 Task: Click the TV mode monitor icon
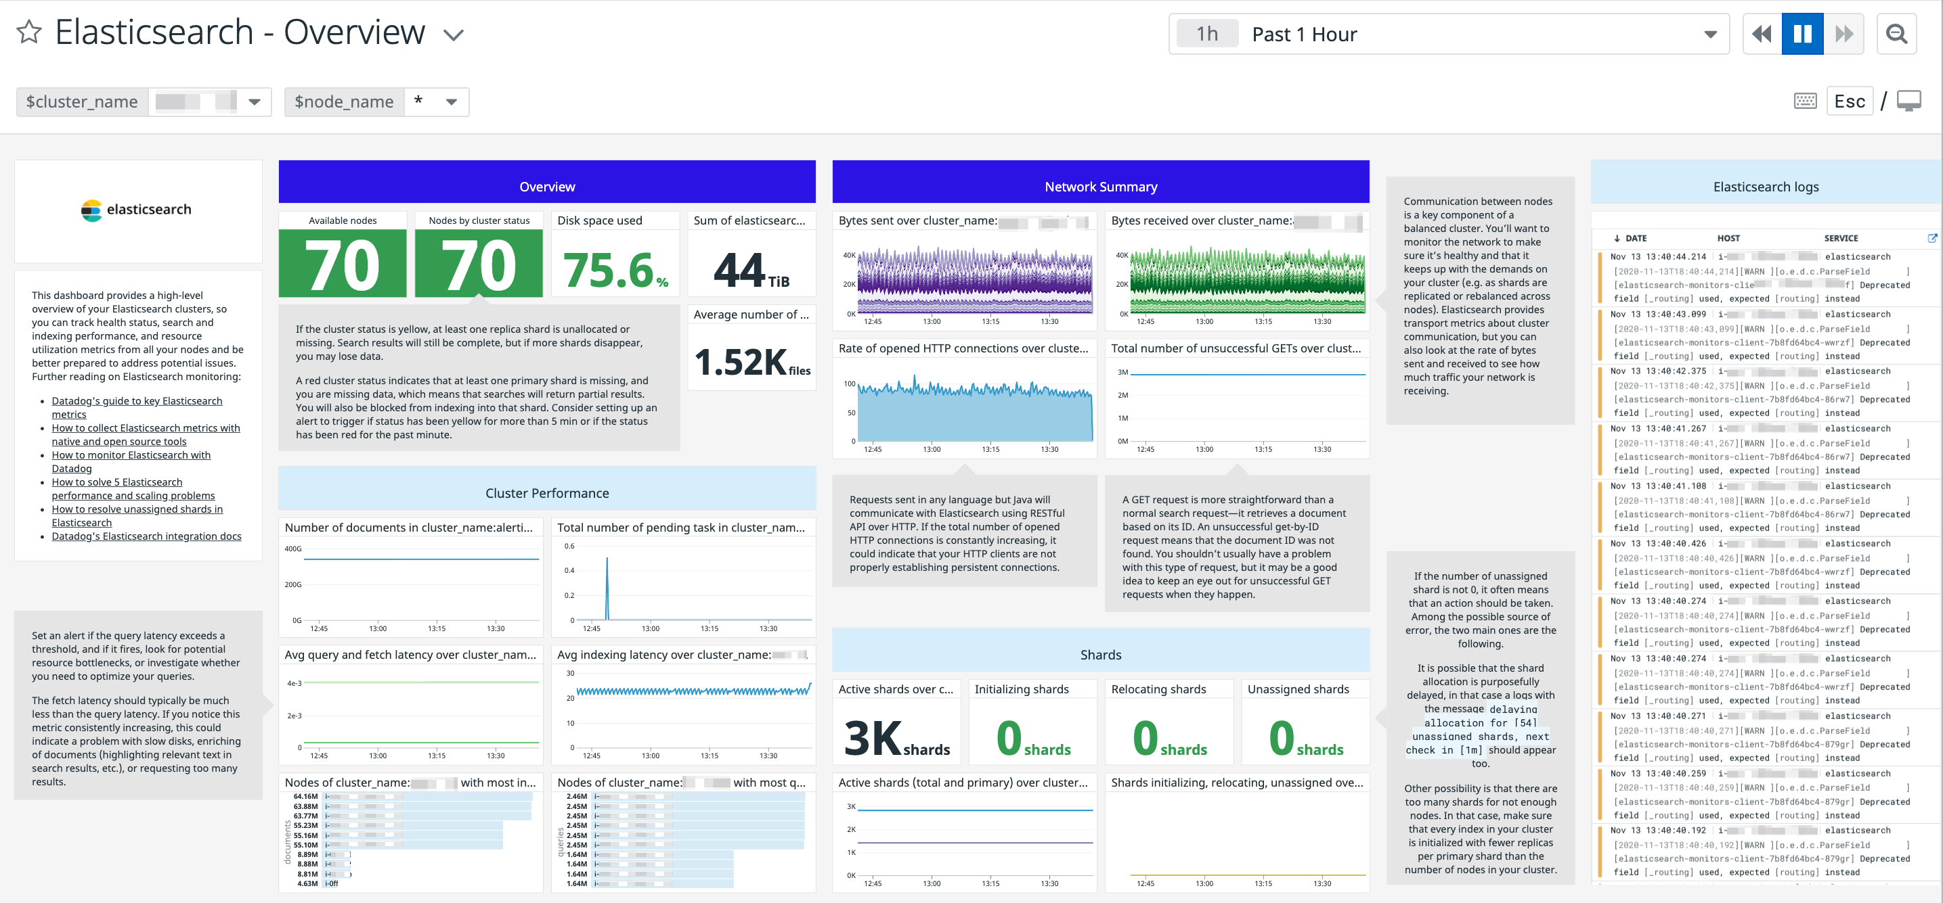(1908, 101)
